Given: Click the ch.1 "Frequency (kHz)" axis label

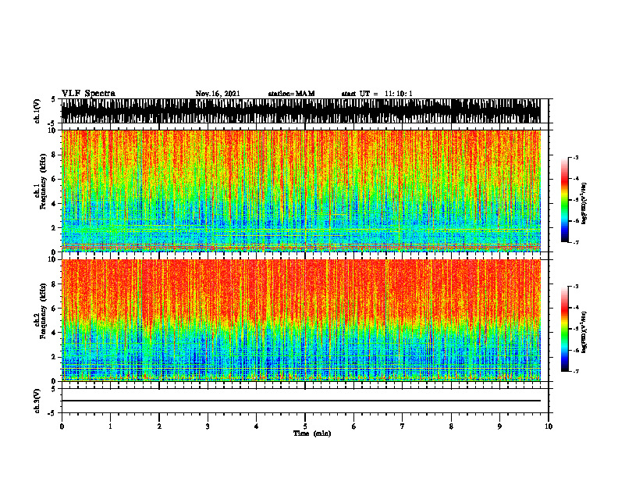Looking at the screenshot, I should tap(43, 182).
